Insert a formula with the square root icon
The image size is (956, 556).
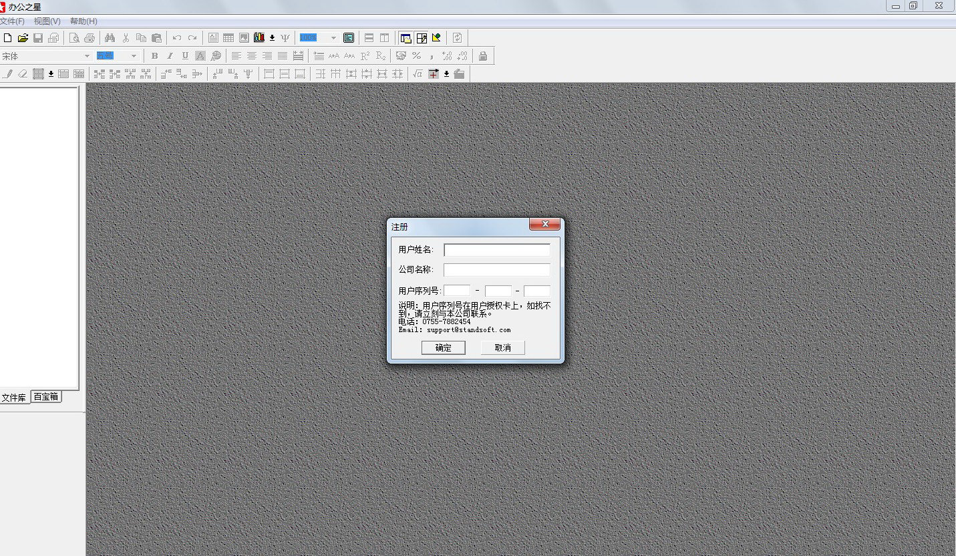418,74
